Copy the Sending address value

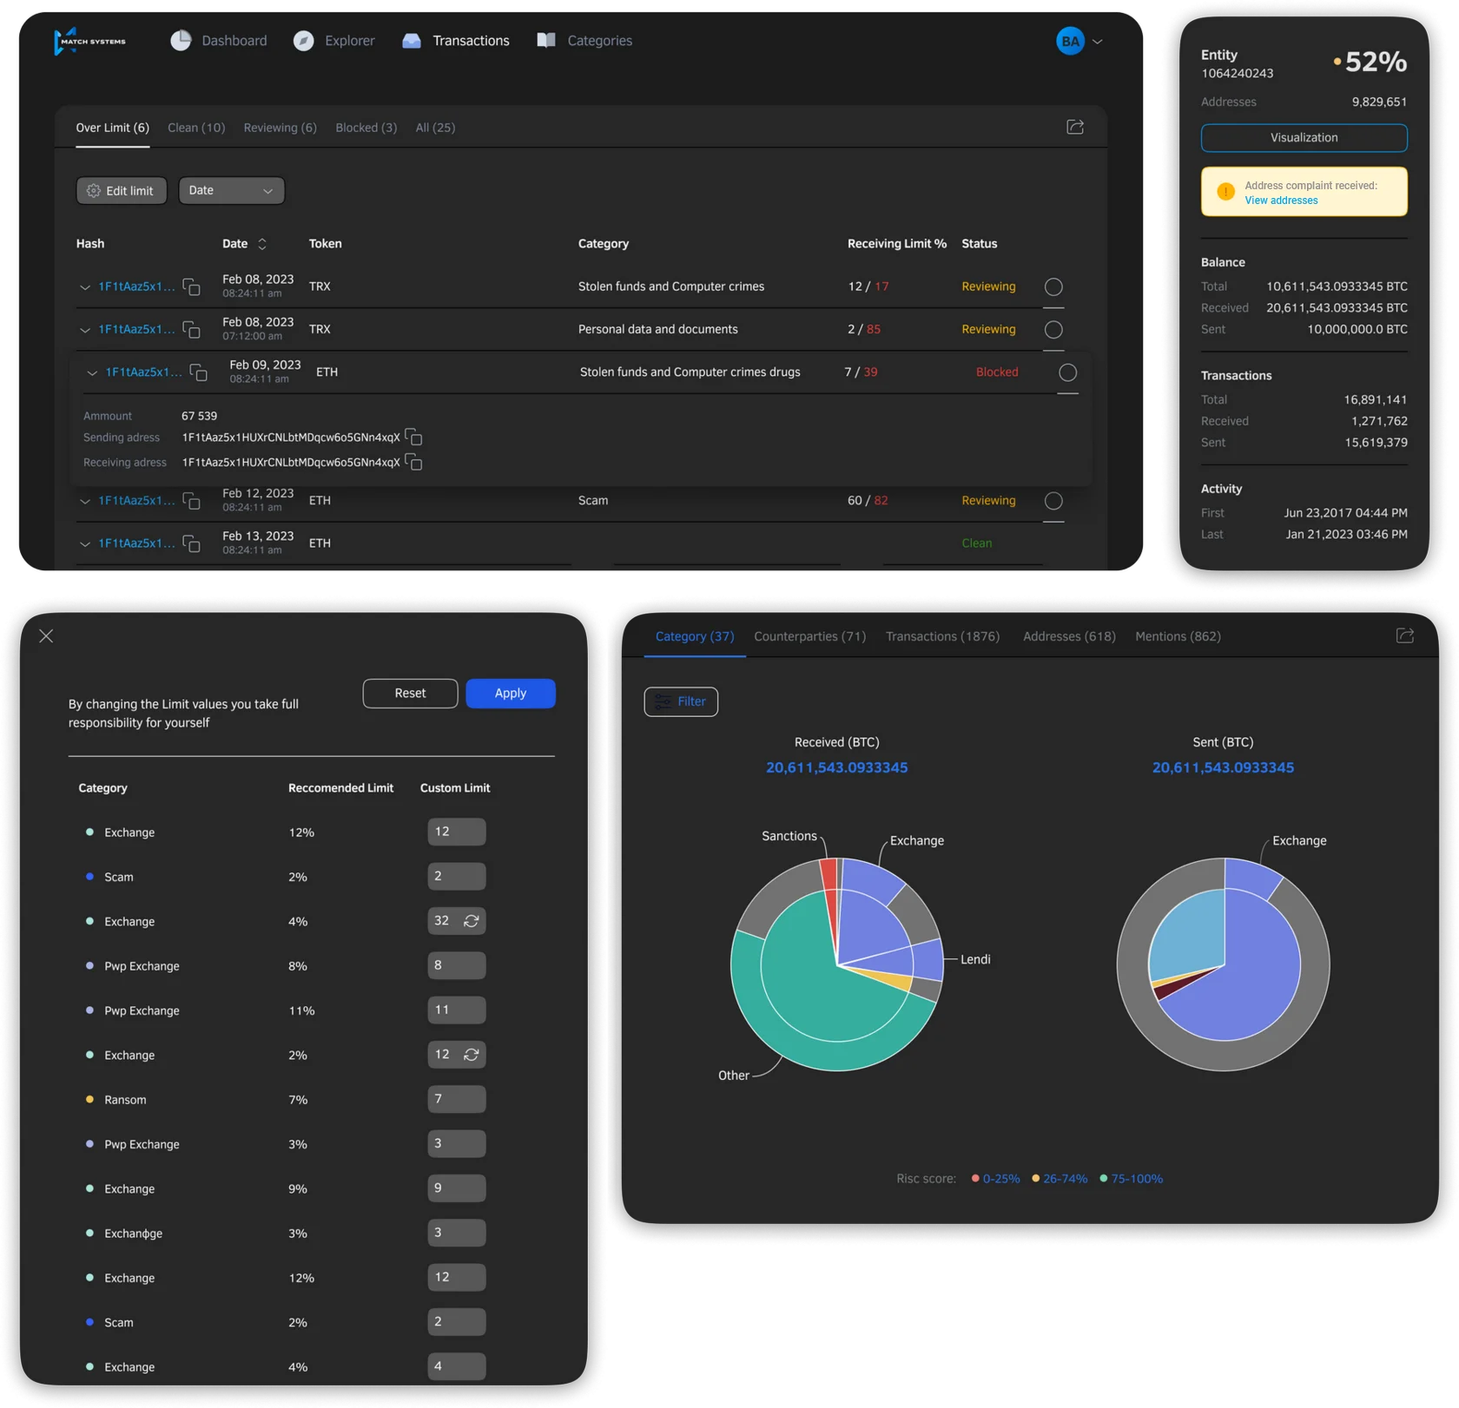[x=413, y=438]
